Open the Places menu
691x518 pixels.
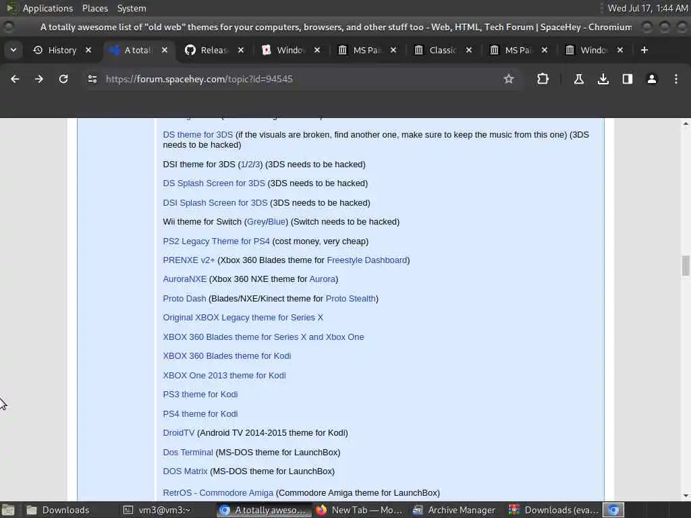click(94, 8)
